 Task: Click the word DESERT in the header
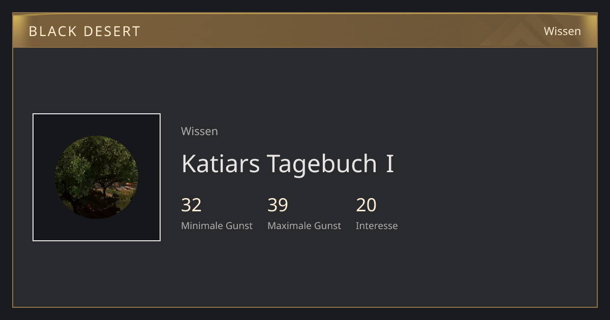[x=111, y=31]
